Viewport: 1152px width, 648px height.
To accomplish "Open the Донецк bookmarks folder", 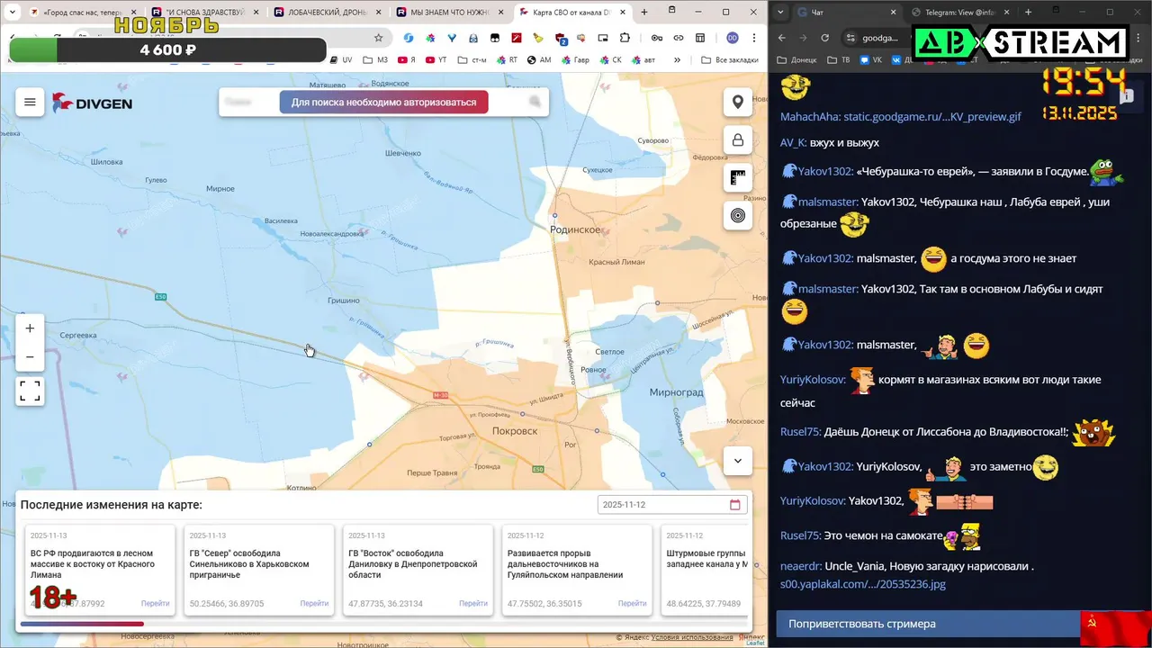I will click(796, 59).
